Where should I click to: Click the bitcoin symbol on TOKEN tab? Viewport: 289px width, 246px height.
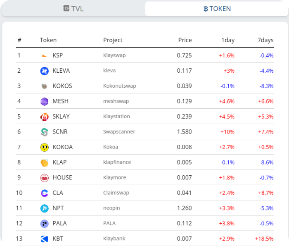point(206,9)
